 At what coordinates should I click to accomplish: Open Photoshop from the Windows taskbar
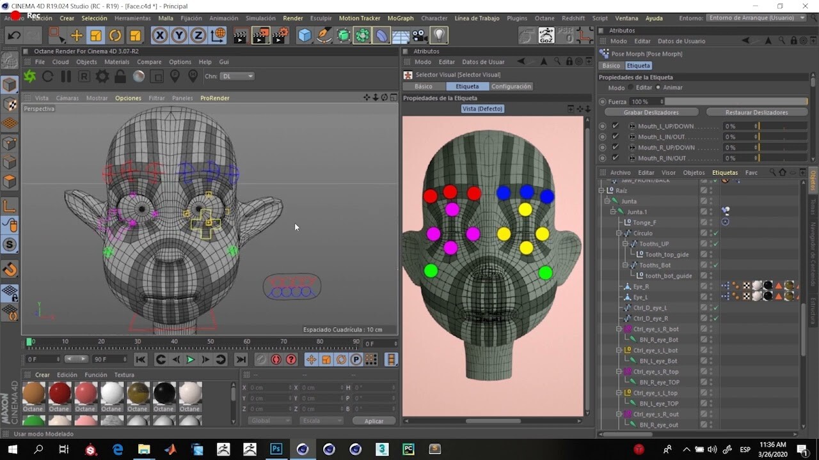[276, 449]
